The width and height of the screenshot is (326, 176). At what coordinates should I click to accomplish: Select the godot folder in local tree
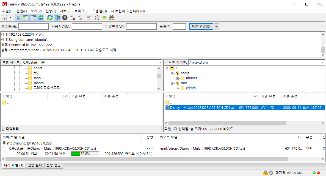pyautogui.click(x=38, y=68)
